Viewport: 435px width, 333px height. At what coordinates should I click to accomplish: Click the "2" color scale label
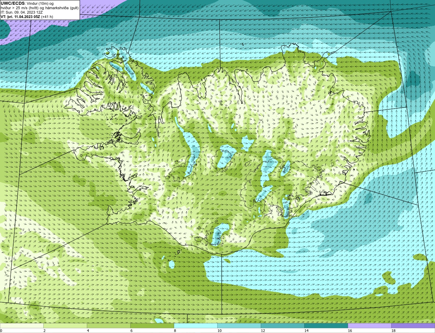tap(45, 331)
